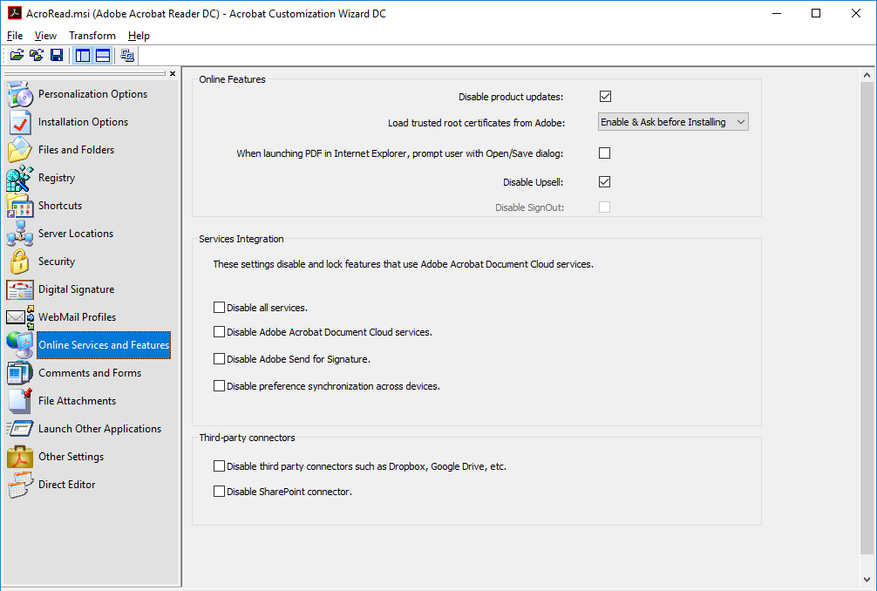Select Direct Editor in the sidebar

66,485
